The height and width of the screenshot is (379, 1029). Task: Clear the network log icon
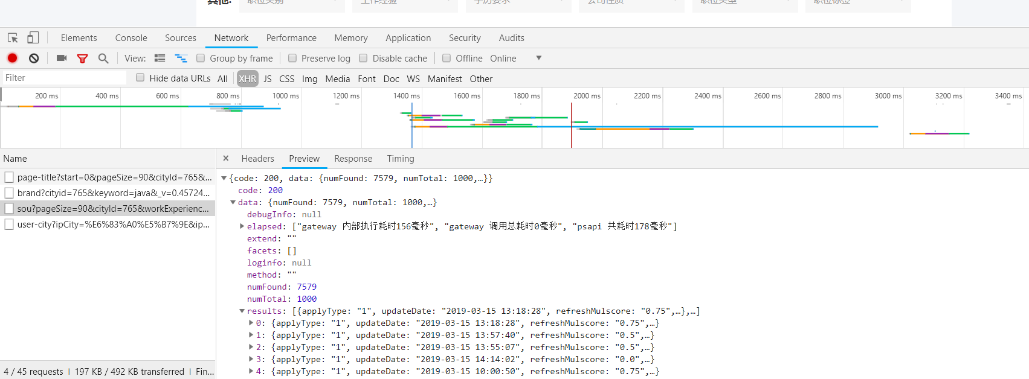click(34, 58)
